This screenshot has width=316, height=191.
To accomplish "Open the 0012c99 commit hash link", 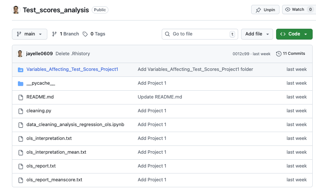I will tap(240, 54).
